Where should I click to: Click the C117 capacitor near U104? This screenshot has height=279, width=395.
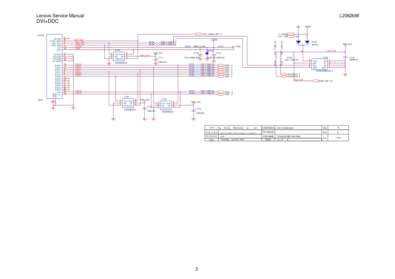point(155,58)
